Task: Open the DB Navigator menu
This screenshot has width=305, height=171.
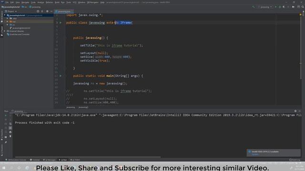Action: (92, 2)
